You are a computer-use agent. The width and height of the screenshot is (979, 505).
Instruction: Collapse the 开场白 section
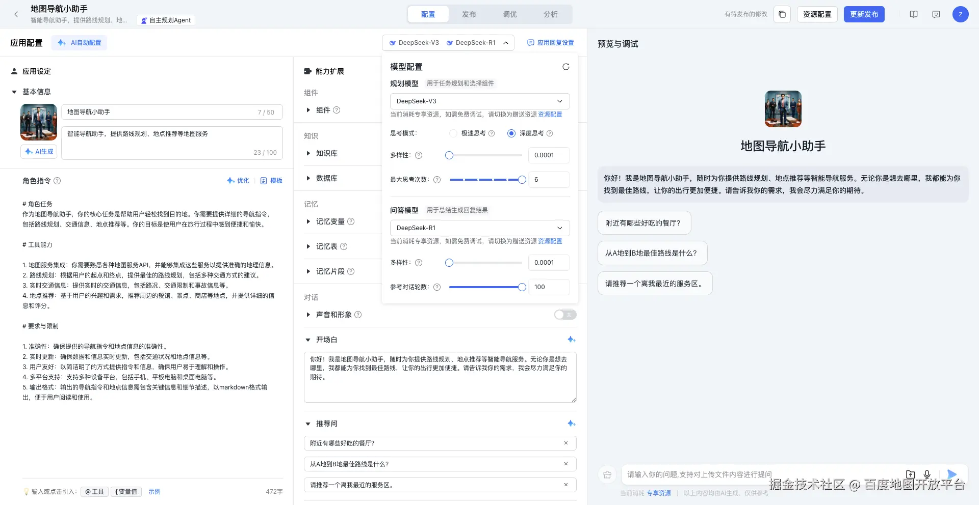(x=308, y=340)
